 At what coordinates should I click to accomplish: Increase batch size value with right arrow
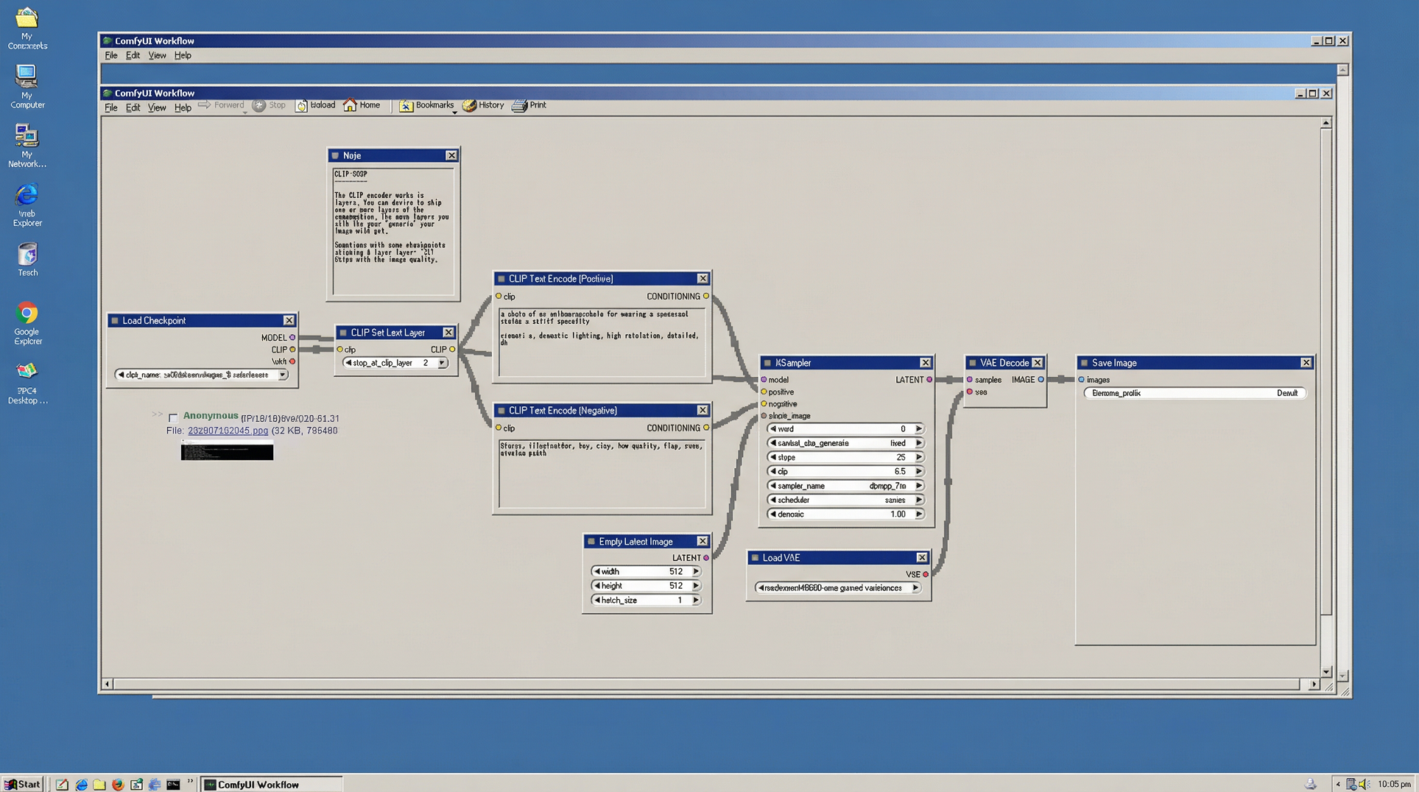click(x=695, y=601)
